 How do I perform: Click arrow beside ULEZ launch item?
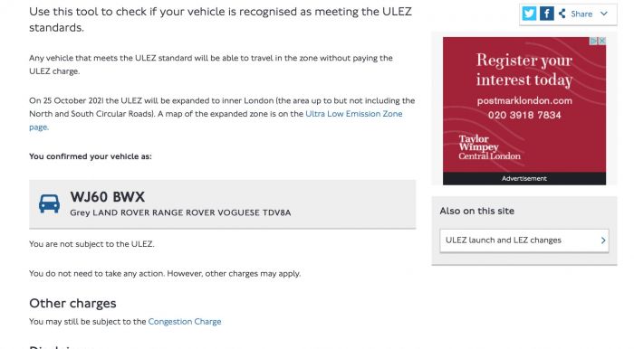click(603, 241)
